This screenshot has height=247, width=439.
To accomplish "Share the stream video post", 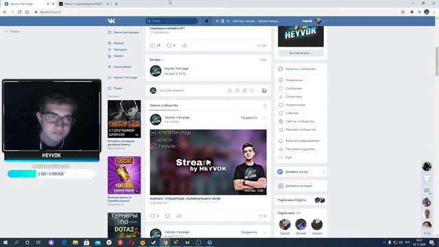I will tap(179, 216).
